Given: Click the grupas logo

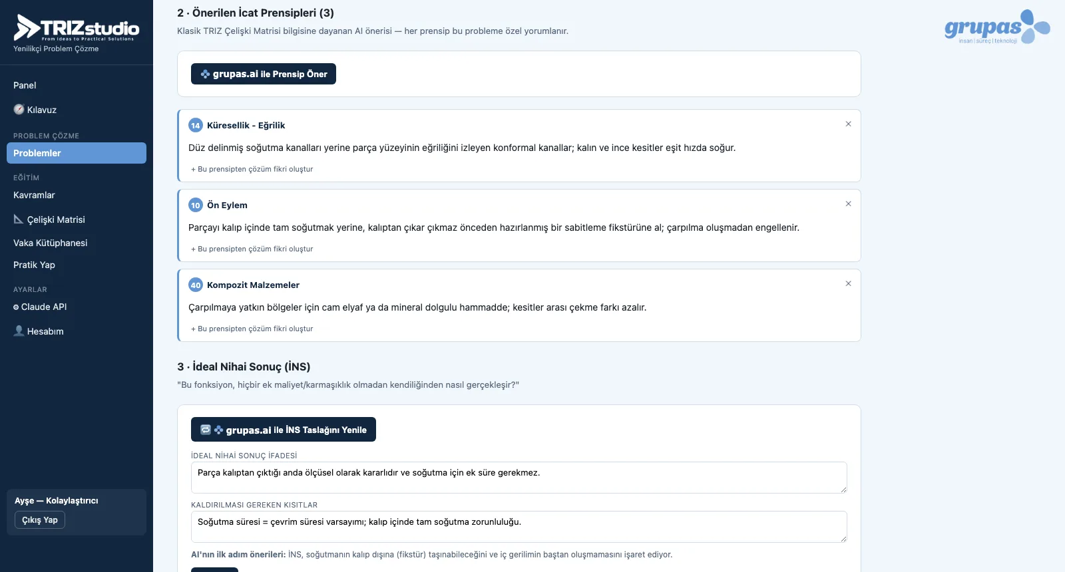Looking at the screenshot, I should (997, 27).
